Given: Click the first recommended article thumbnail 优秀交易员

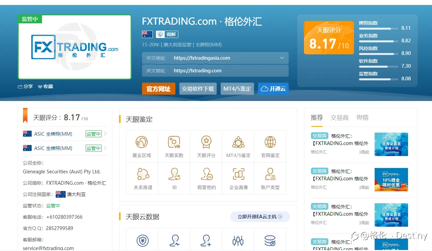Looking at the screenshot, I should point(391,144).
